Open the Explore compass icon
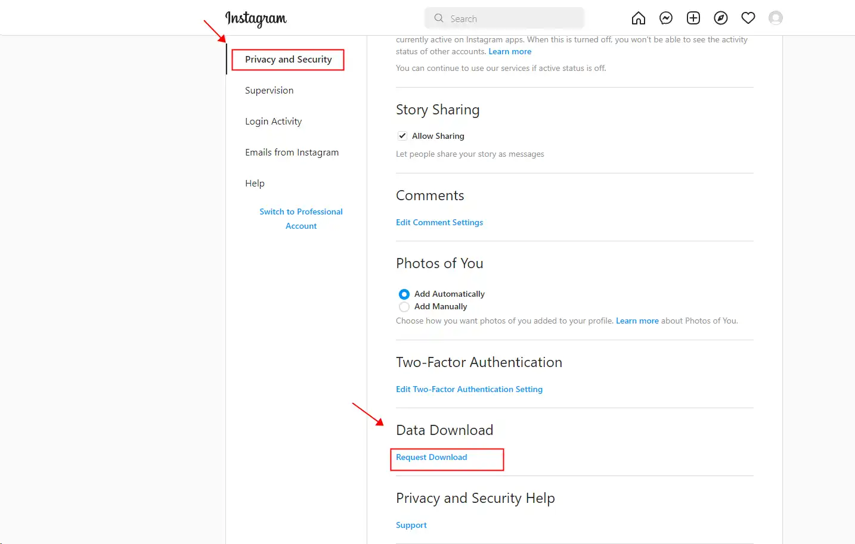 720,18
